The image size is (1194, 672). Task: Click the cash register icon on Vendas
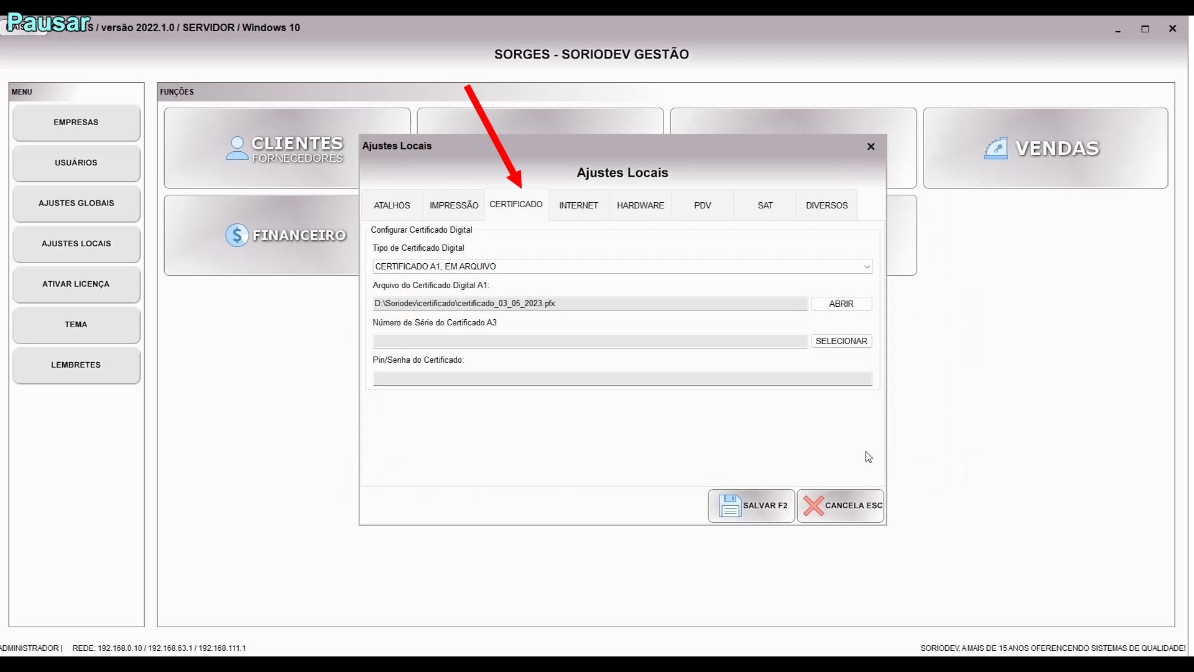point(996,149)
